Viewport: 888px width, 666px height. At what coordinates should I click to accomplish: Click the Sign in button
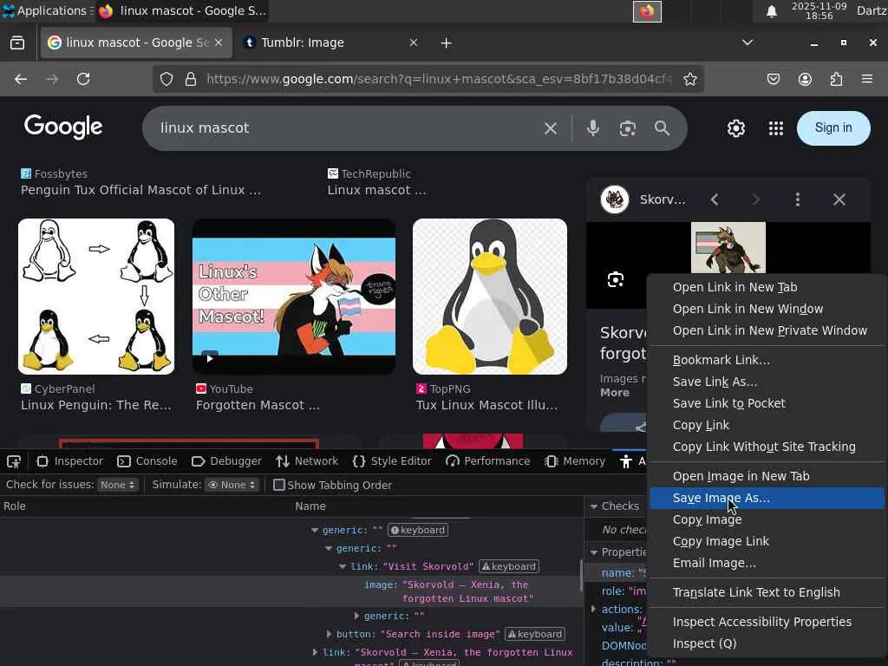click(833, 128)
